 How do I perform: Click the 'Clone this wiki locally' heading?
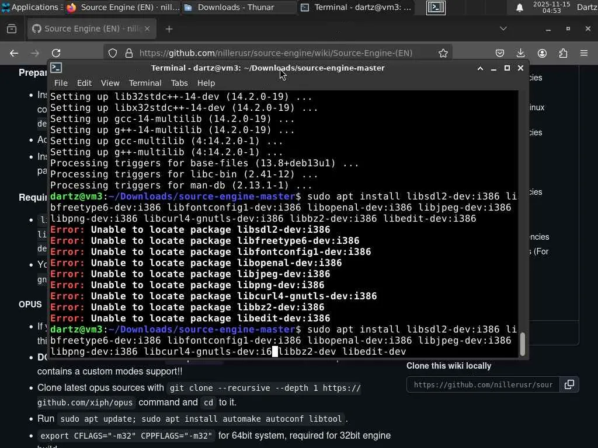448,366
